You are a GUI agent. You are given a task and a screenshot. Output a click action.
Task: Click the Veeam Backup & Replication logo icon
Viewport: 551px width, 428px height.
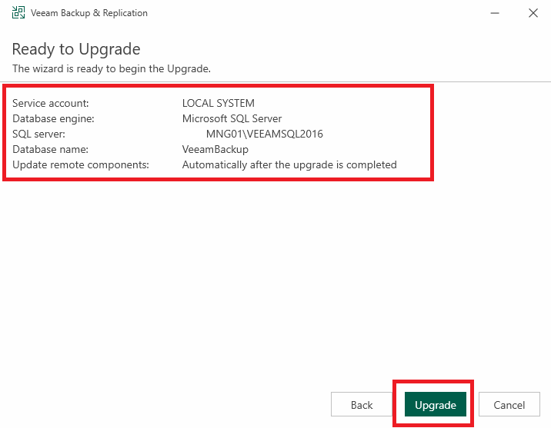tap(18, 12)
